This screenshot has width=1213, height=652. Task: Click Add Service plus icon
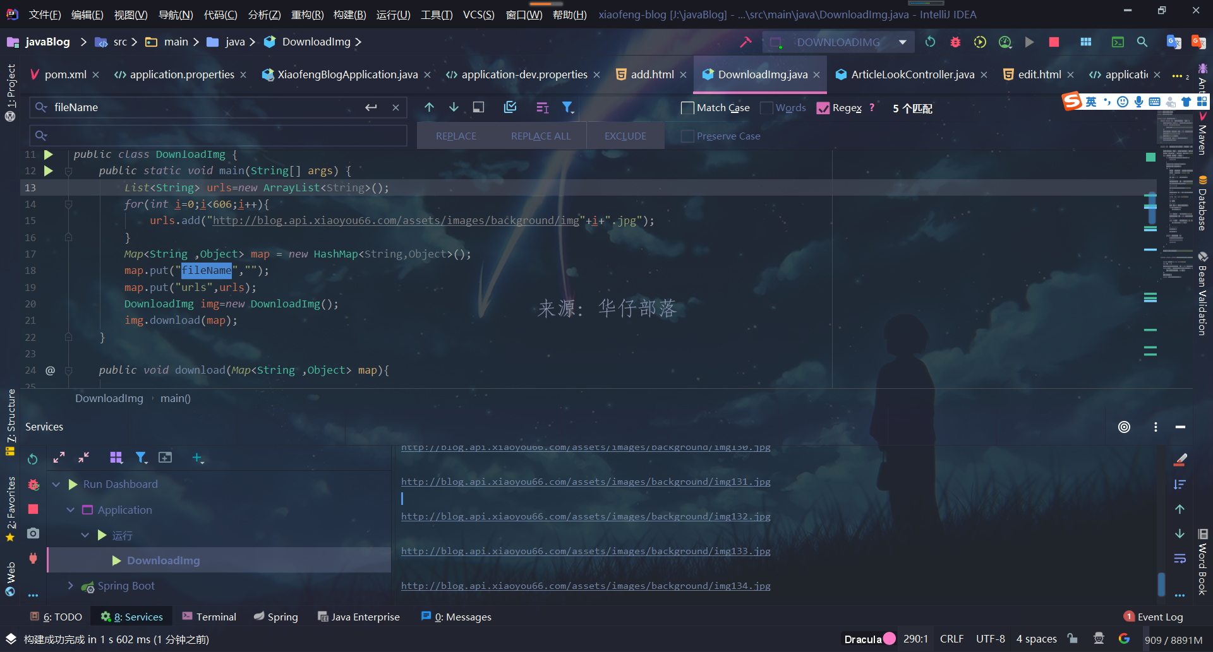(198, 458)
